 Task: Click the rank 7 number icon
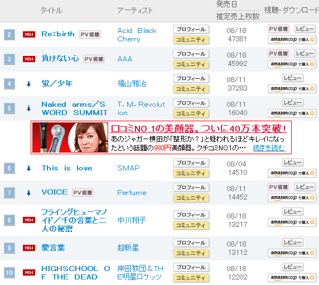click(9, 193)
